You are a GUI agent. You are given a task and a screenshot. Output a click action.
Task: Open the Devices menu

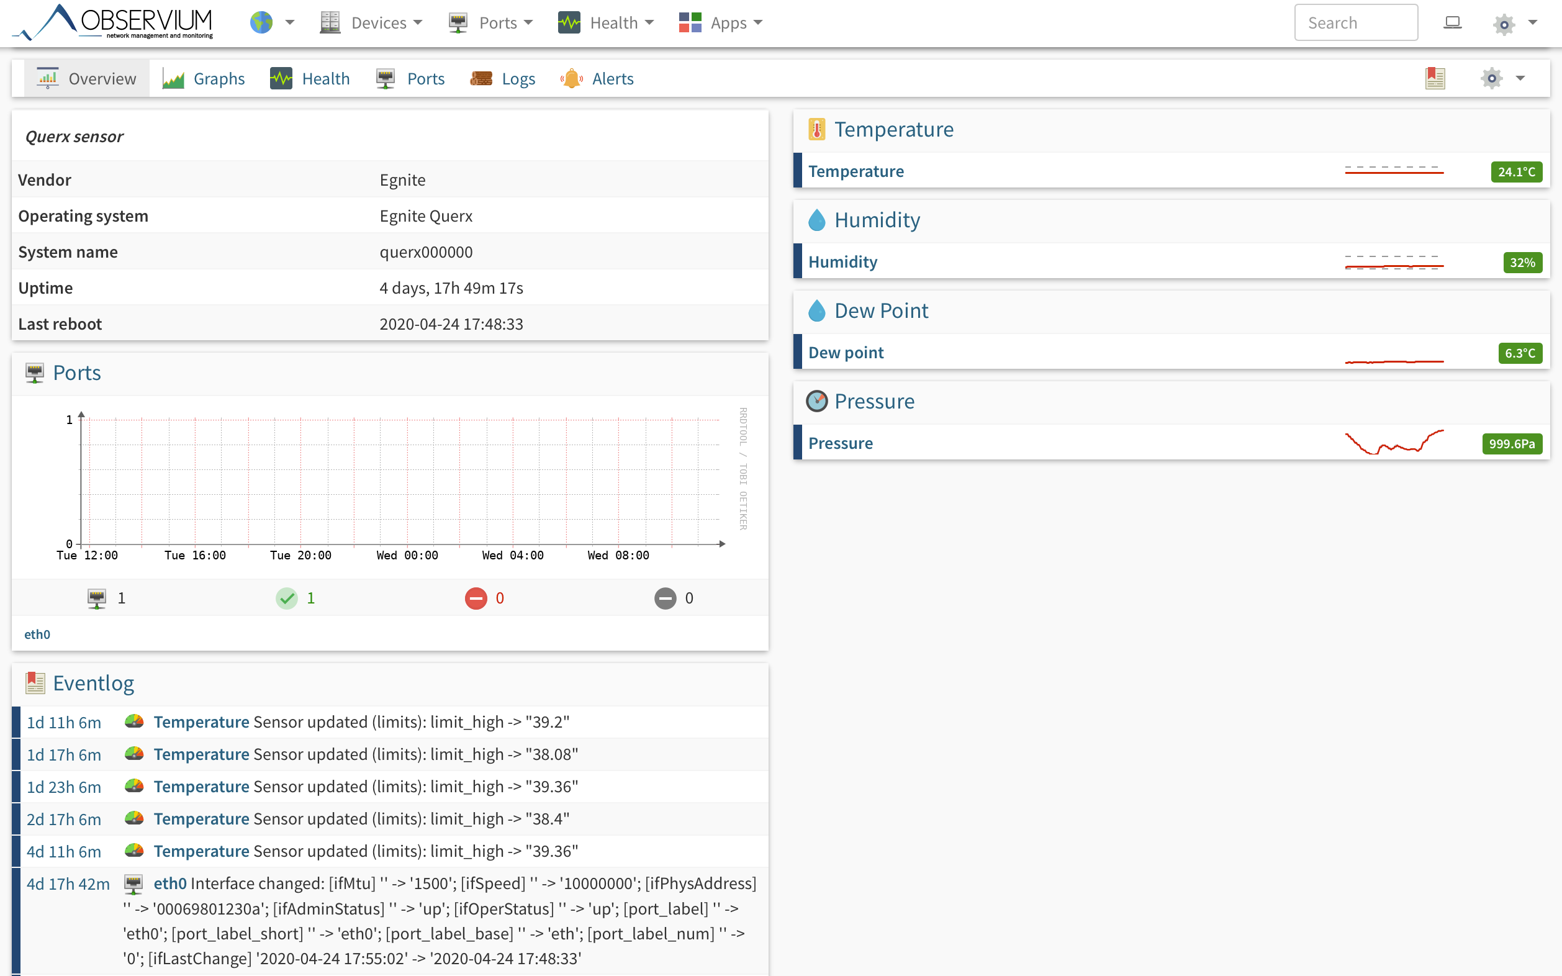371,22
